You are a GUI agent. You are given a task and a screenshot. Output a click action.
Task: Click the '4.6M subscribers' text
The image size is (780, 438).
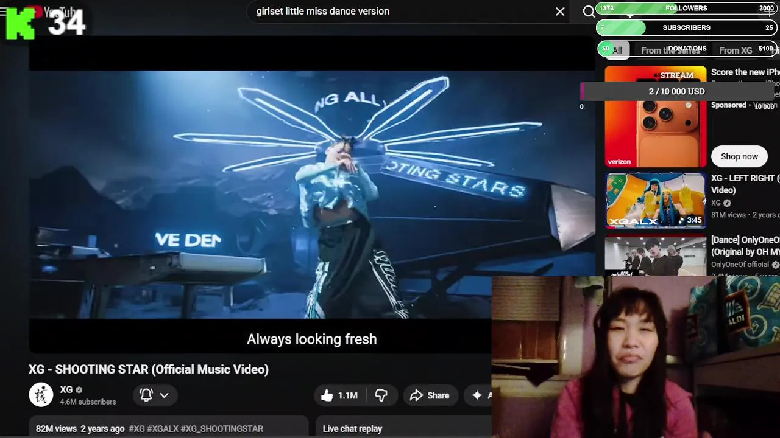(88, 402)
